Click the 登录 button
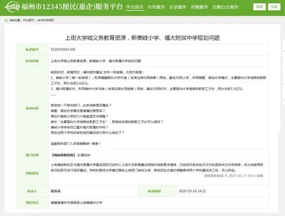This screenshot has height=216, width=285. 260,7
